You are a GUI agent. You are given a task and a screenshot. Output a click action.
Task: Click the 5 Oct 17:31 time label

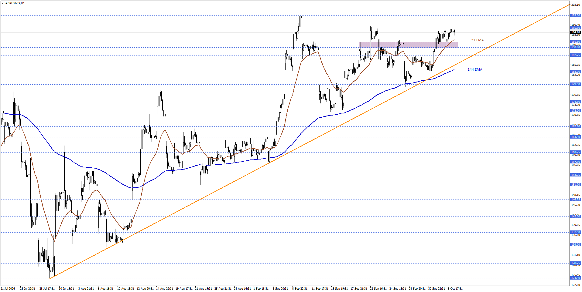(455, 289)
